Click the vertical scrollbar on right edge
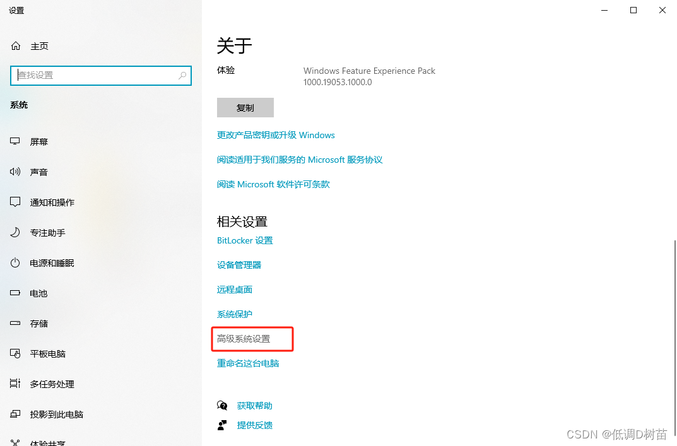 [x=674, y=333]
